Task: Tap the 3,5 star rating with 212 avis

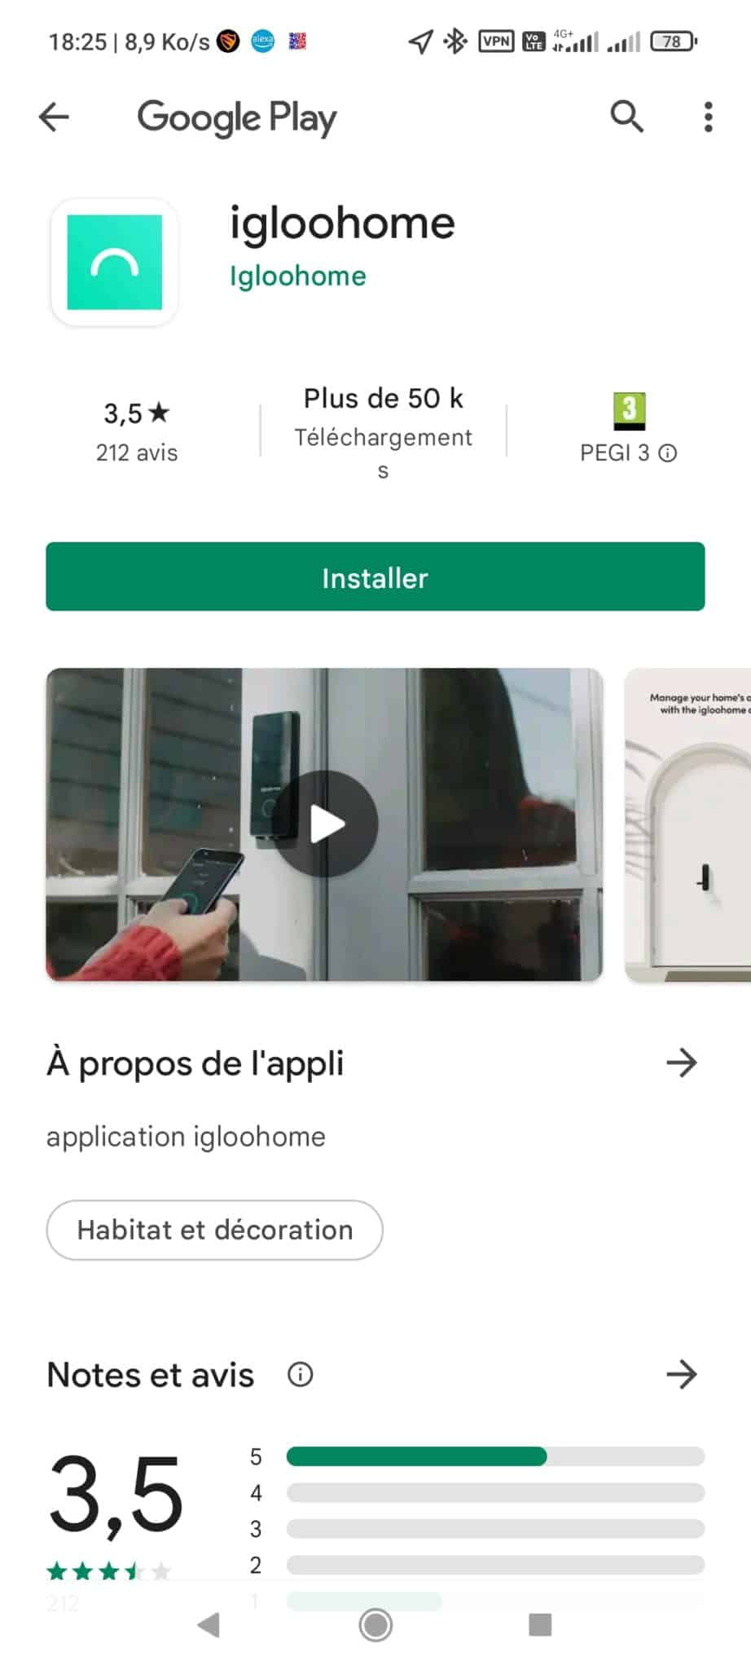Action: tap(137, 432)
